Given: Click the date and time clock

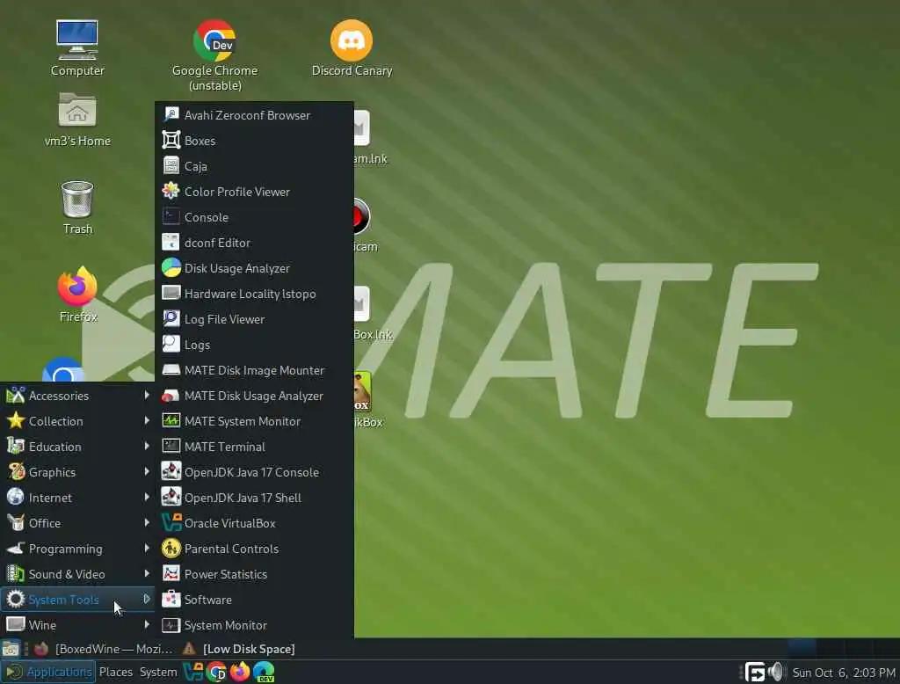Looking at the screenshot, I should [843, 672].
